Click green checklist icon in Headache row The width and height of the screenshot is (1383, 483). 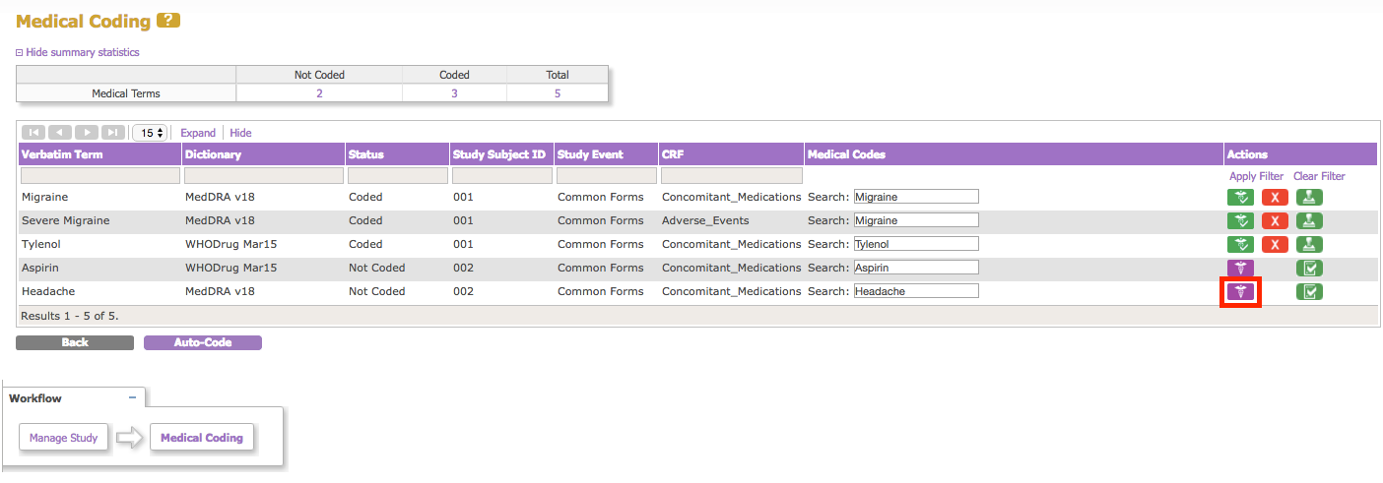coord(1309,292)
